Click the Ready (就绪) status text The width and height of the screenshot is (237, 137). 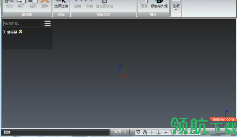point(7,132)
